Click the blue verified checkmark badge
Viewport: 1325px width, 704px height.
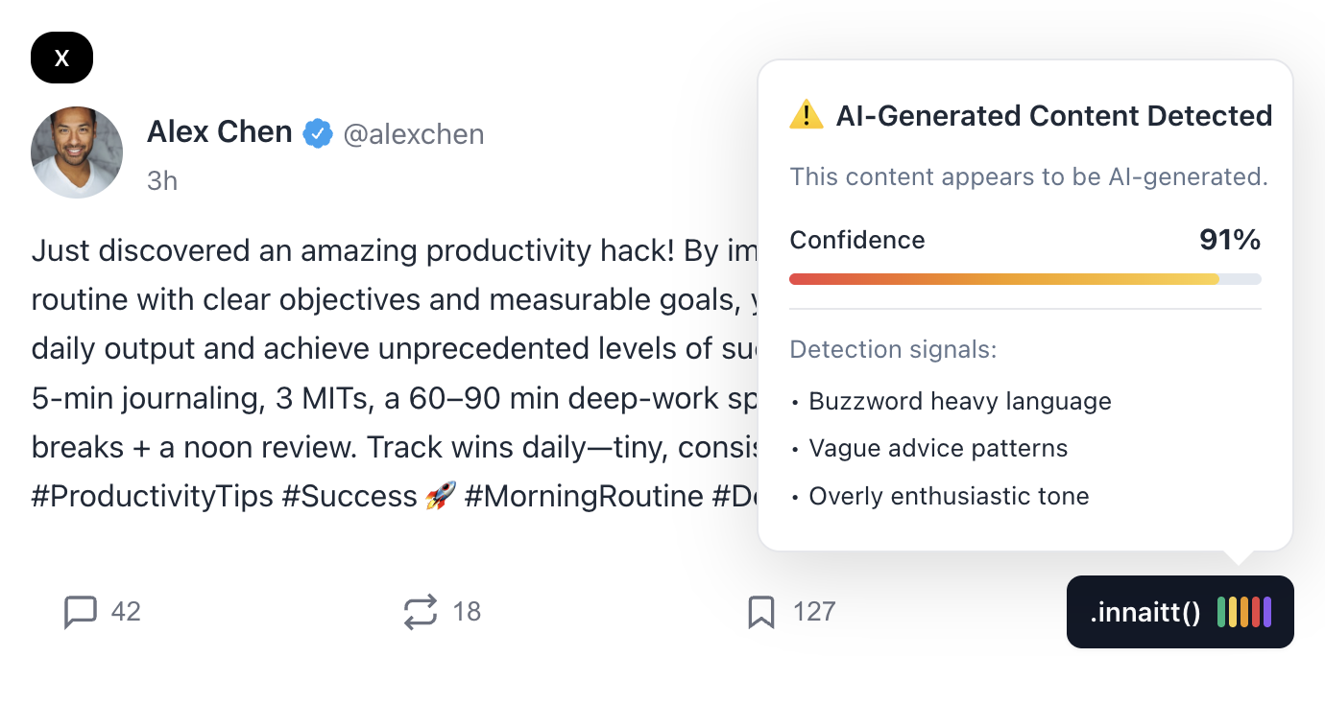click(x=318, y=133)
